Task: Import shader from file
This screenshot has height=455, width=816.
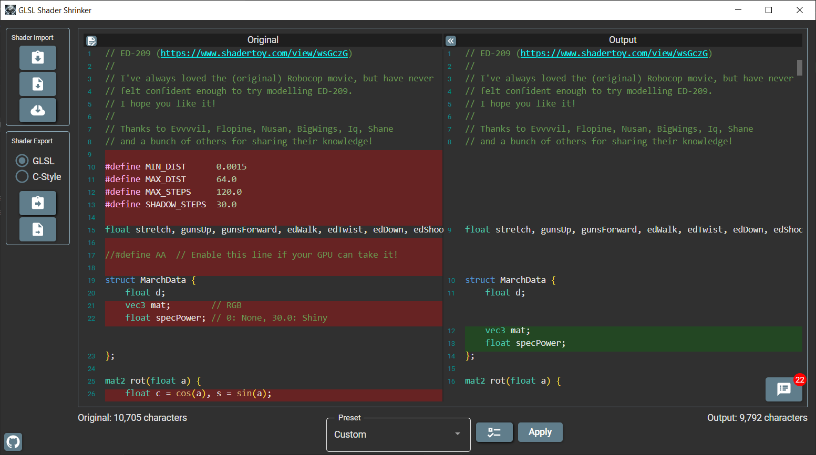Action: coord(38,84)
